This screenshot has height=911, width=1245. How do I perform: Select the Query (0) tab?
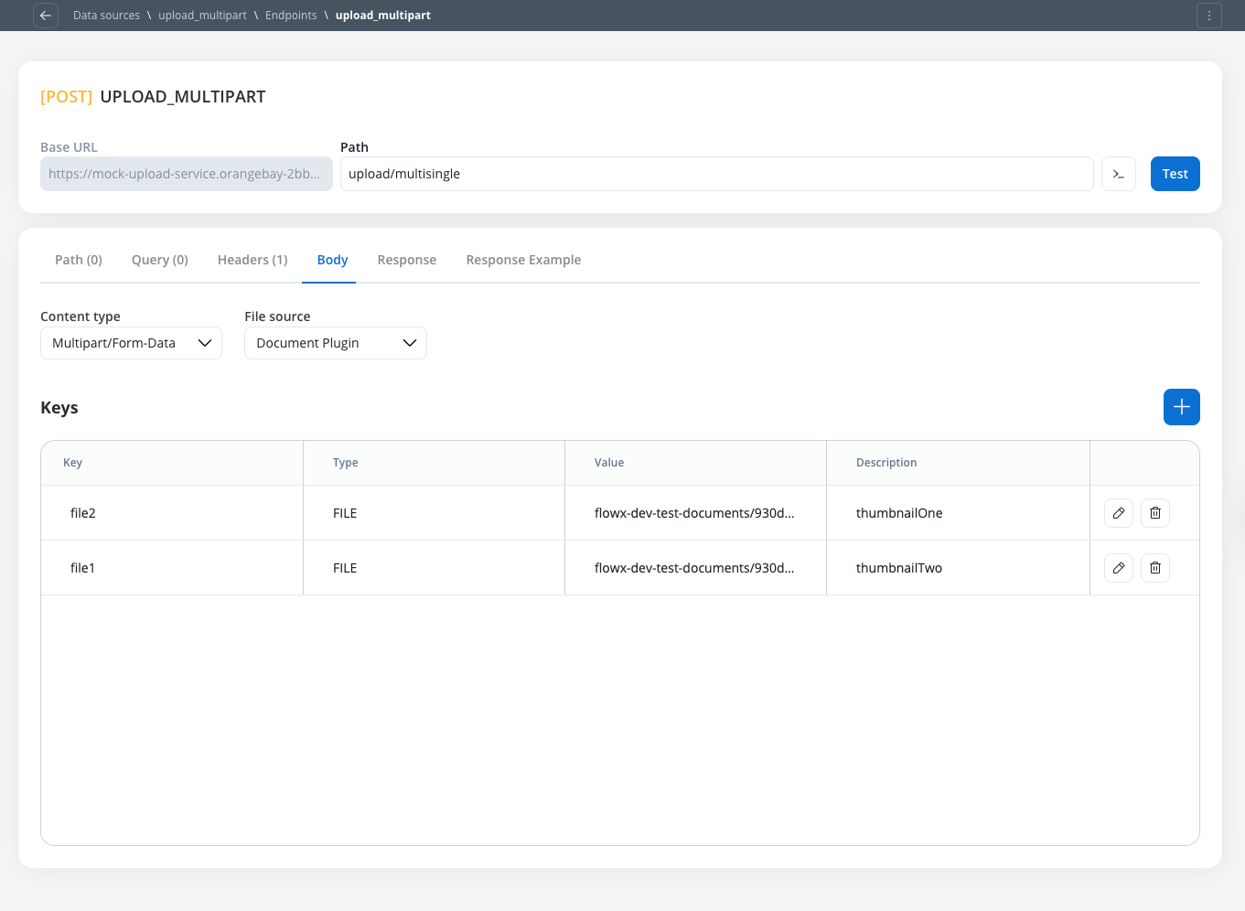160,260
